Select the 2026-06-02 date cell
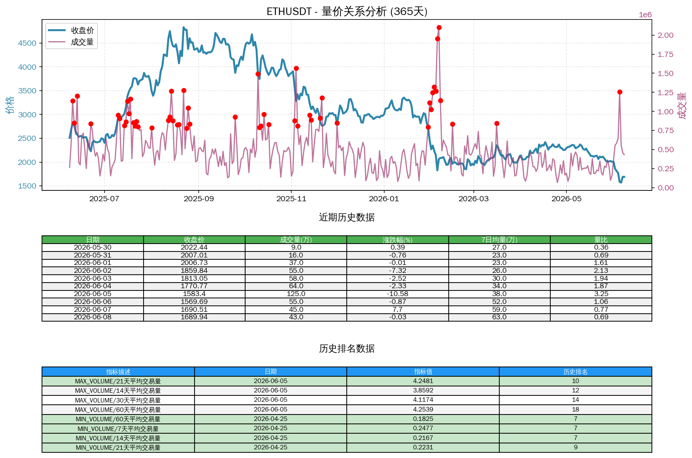The image size is (692, 458). (93, 271)
